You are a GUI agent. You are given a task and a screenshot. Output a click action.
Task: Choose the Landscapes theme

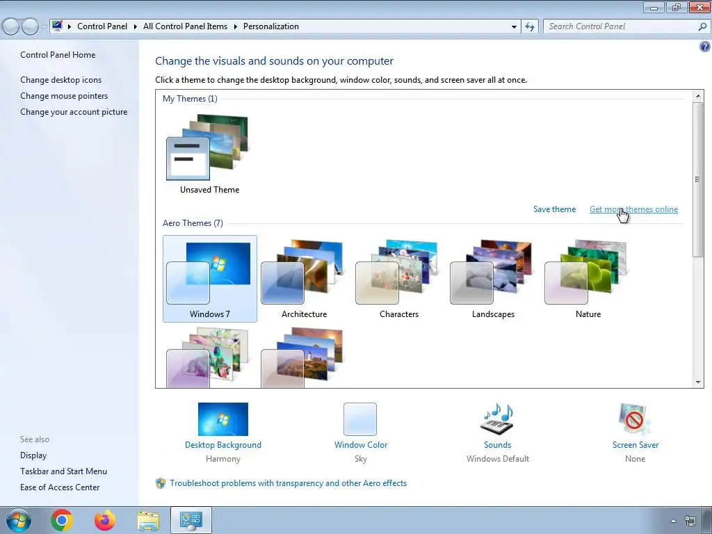tap(493, 279)
